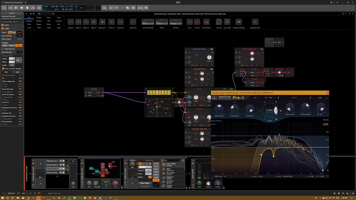The width and height of the screenshot is (356, 200).
Task: Start playback with the transport Play button
Action: coord(16,8)
